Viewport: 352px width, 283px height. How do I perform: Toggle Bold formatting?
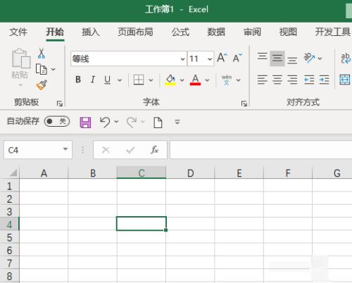point(78,80)
